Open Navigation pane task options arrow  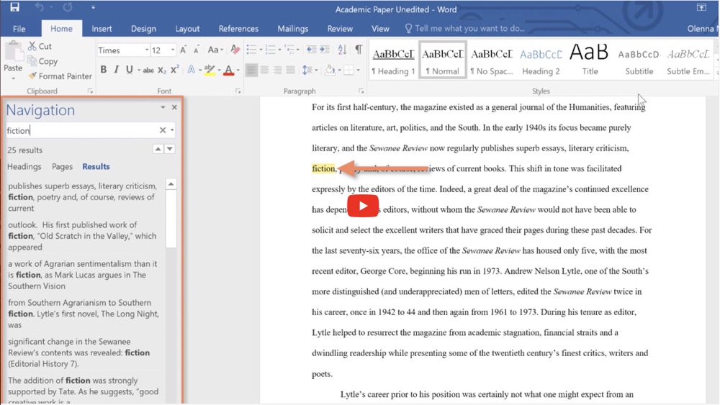(x=163, y=107)
